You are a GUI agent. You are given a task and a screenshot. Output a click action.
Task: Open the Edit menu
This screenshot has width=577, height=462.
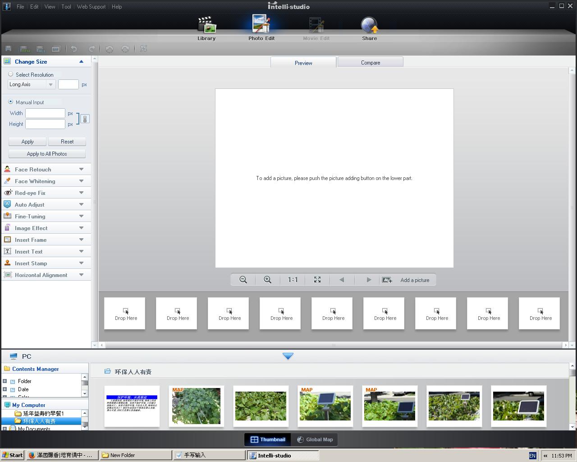(x=34, y=7)
